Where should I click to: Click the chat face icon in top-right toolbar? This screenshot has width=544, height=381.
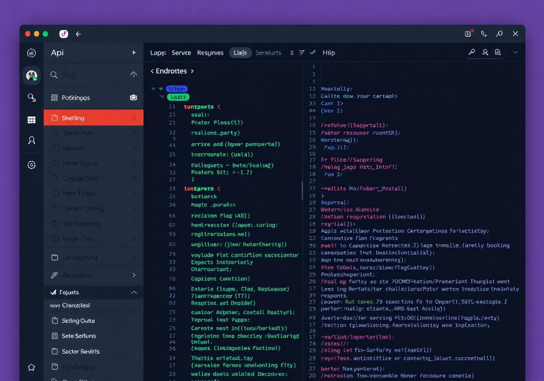click(x=498, y=52)
